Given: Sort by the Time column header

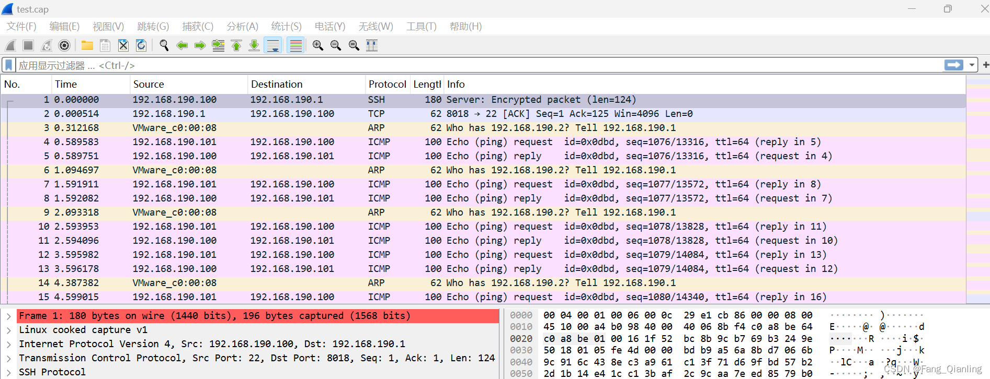Looking at the screenshot, I should pyautogui.click(x=90, y=84).
